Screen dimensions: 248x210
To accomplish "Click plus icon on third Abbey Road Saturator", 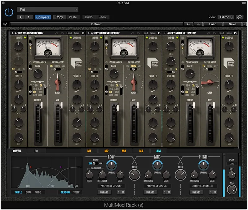I will (x=165, y=33).
